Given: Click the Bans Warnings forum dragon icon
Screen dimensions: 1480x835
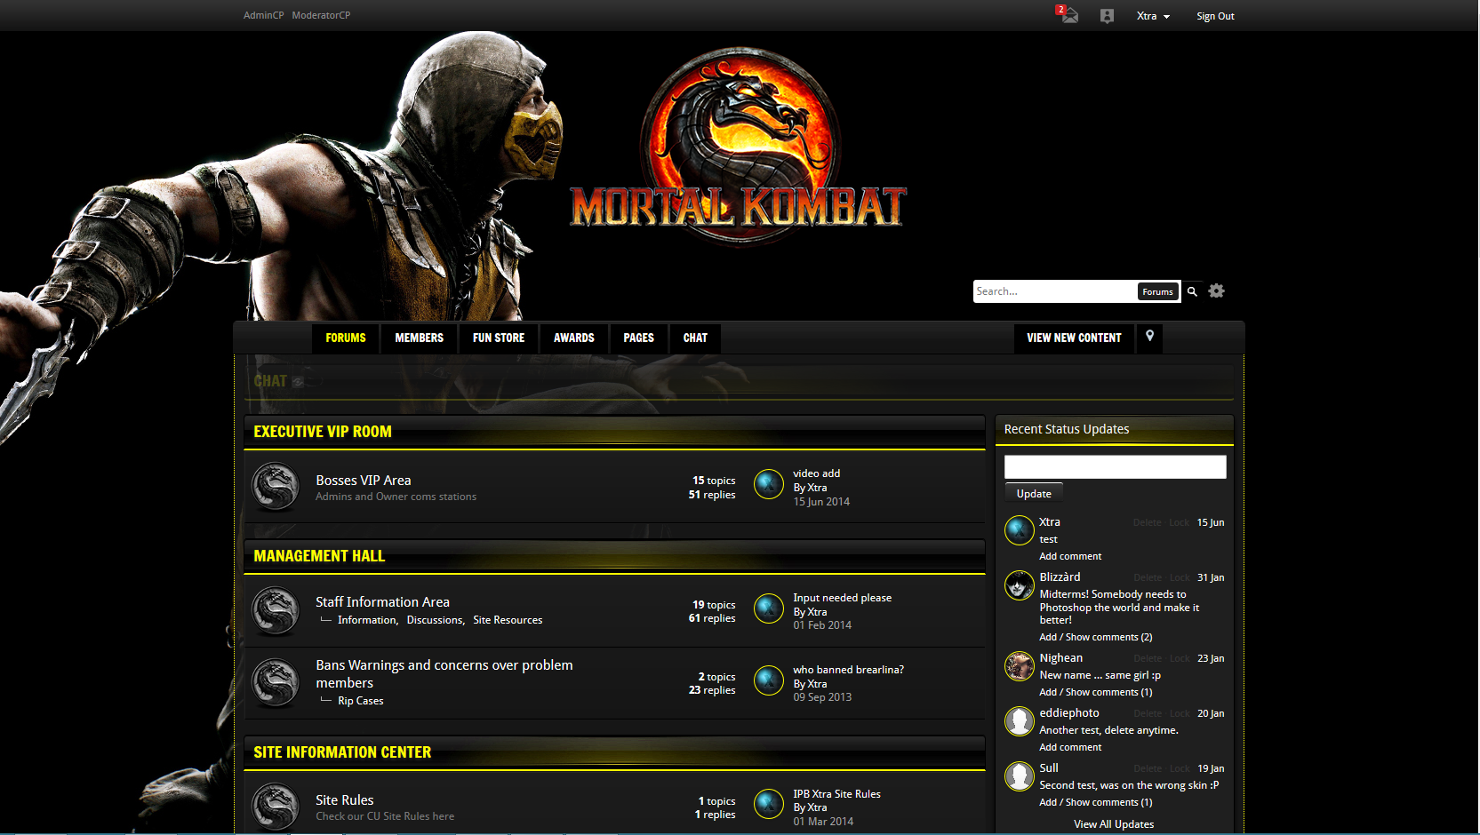Looking at the screenshot, I should [x=276, y=682].
